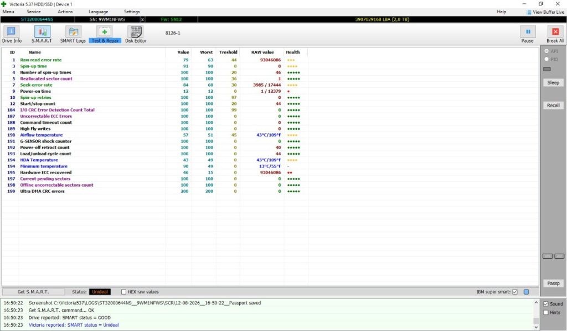The height and width of the screenshot is (331, 567).
Task: Click the Passp button
Action: 553,283
